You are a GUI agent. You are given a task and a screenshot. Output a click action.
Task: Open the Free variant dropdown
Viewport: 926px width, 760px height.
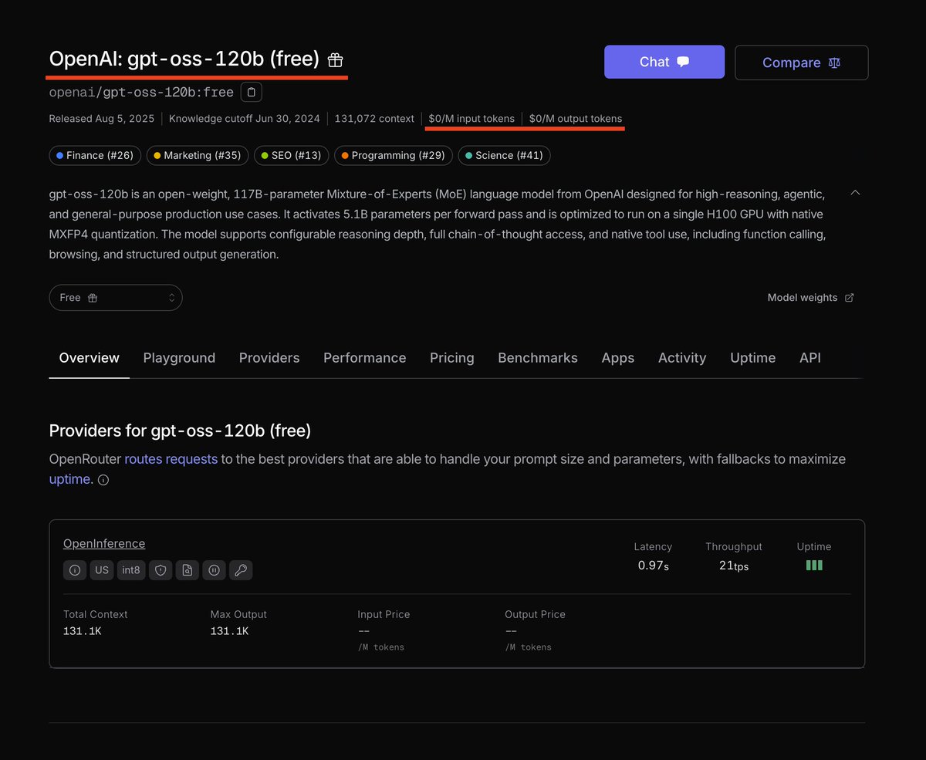(116, 298)
